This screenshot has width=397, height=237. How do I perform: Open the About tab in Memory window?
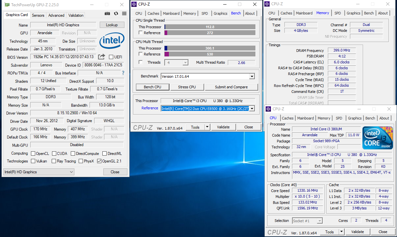(383, 13)
